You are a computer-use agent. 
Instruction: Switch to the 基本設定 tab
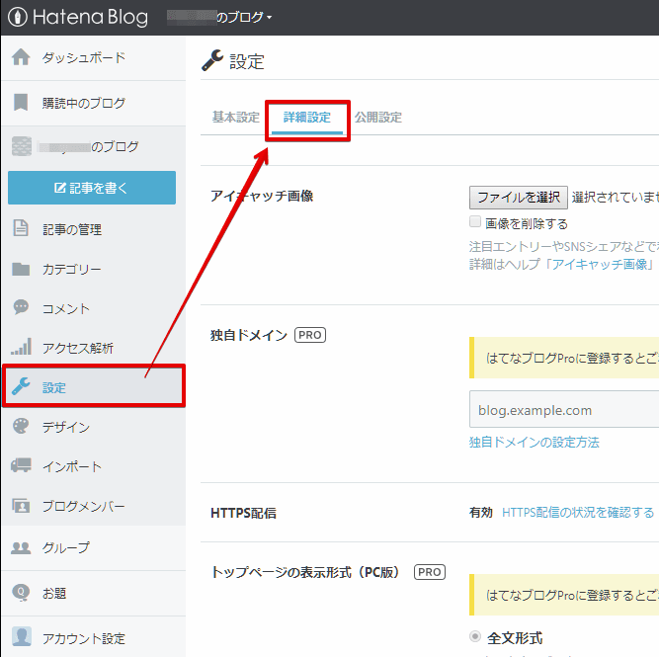point(235,118)
